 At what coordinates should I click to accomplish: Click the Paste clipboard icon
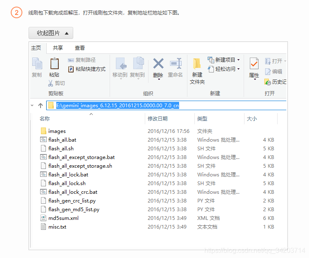(54, 63)
